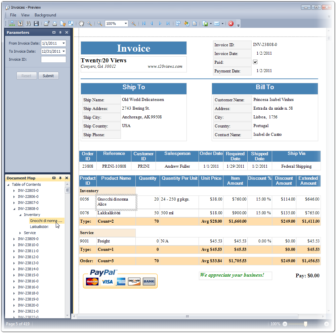Toggle the Document Map toolbar icon

pos(12,23)
